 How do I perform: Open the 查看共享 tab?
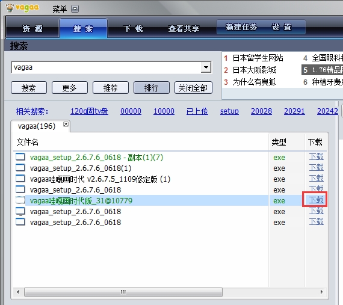pyautogui.click(x=184, y=28)
